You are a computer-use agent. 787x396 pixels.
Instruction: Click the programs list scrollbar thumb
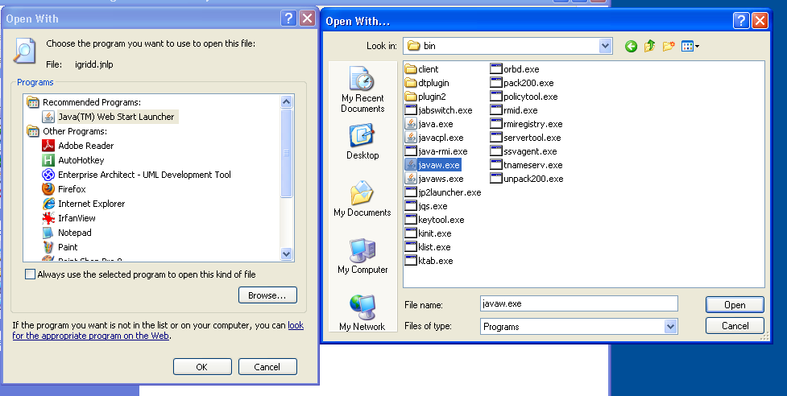[x=287, y=154]
